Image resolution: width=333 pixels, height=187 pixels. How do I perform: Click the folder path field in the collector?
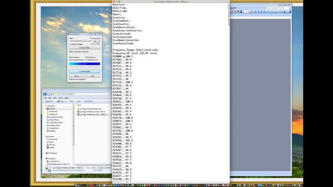[x=81, y=41]
